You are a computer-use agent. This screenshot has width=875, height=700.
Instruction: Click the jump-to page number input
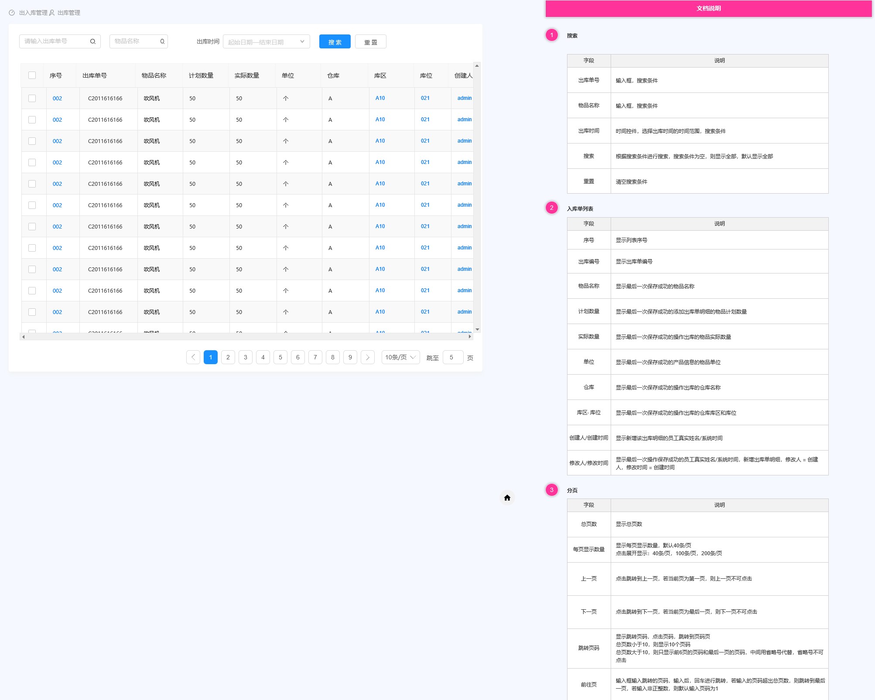click(x=453, y=357)
